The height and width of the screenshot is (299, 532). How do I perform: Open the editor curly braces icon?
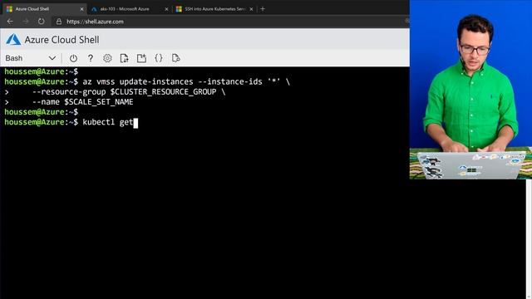point(159,58)
